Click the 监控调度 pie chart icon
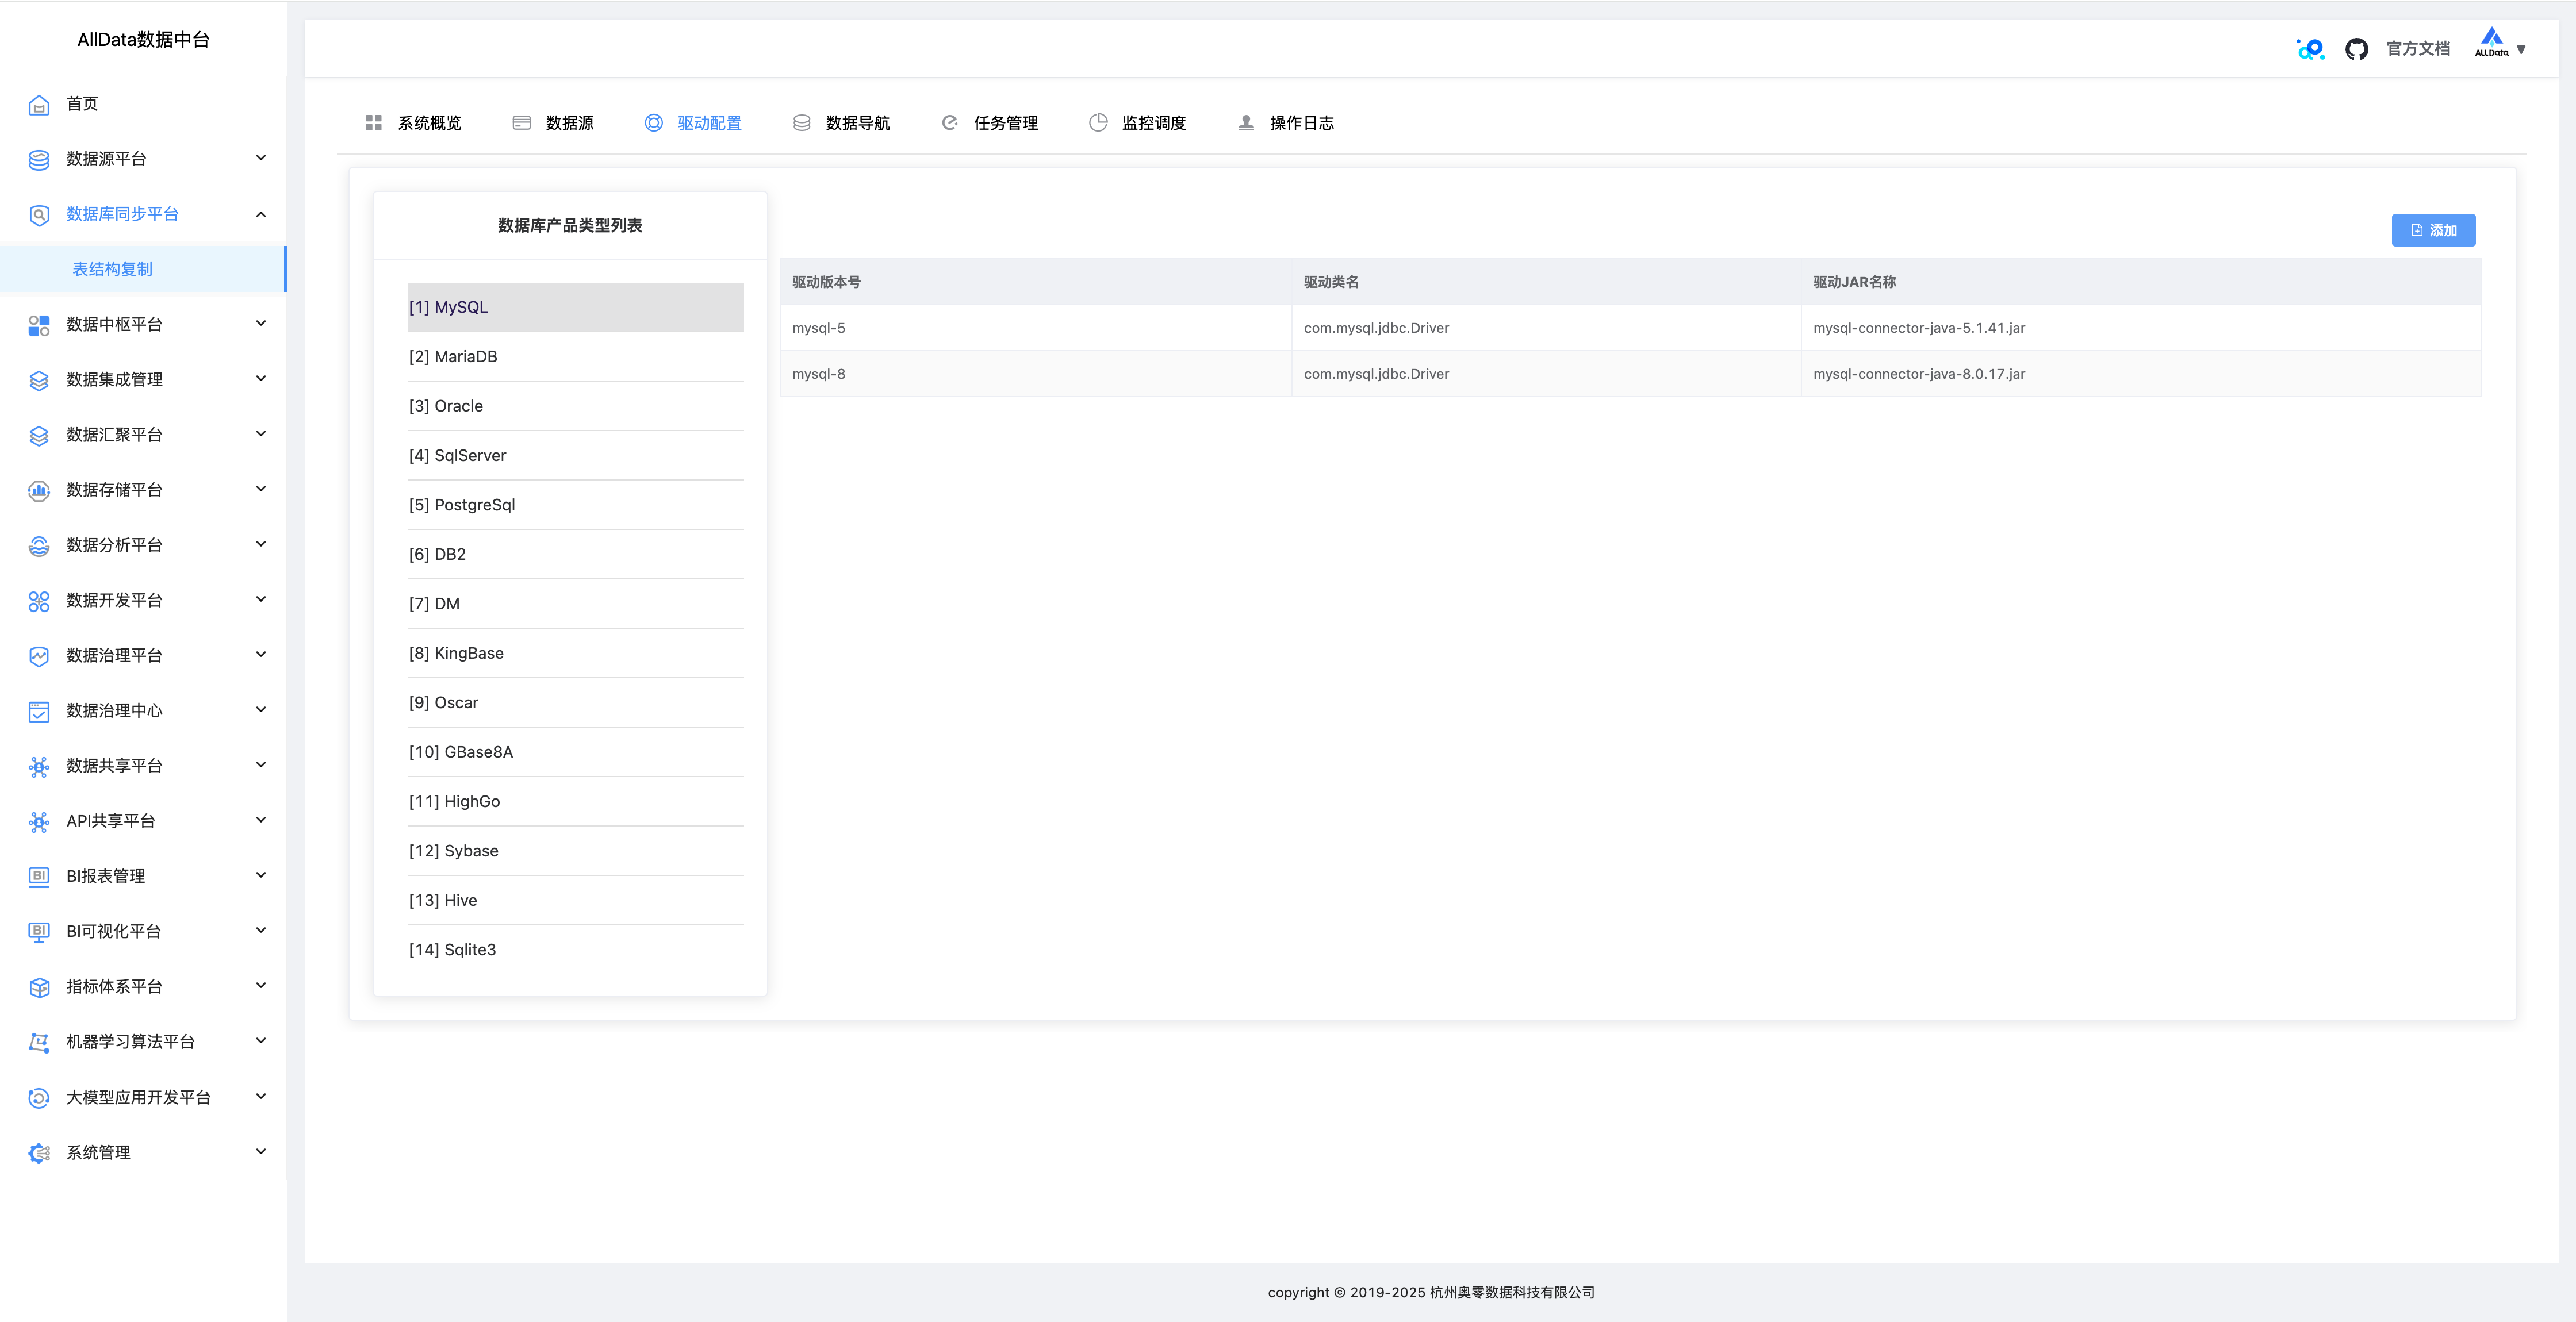Image resolution: width=2576 pixels, height=1322 pixels. pyautogui.click(x=1098, y=123)
